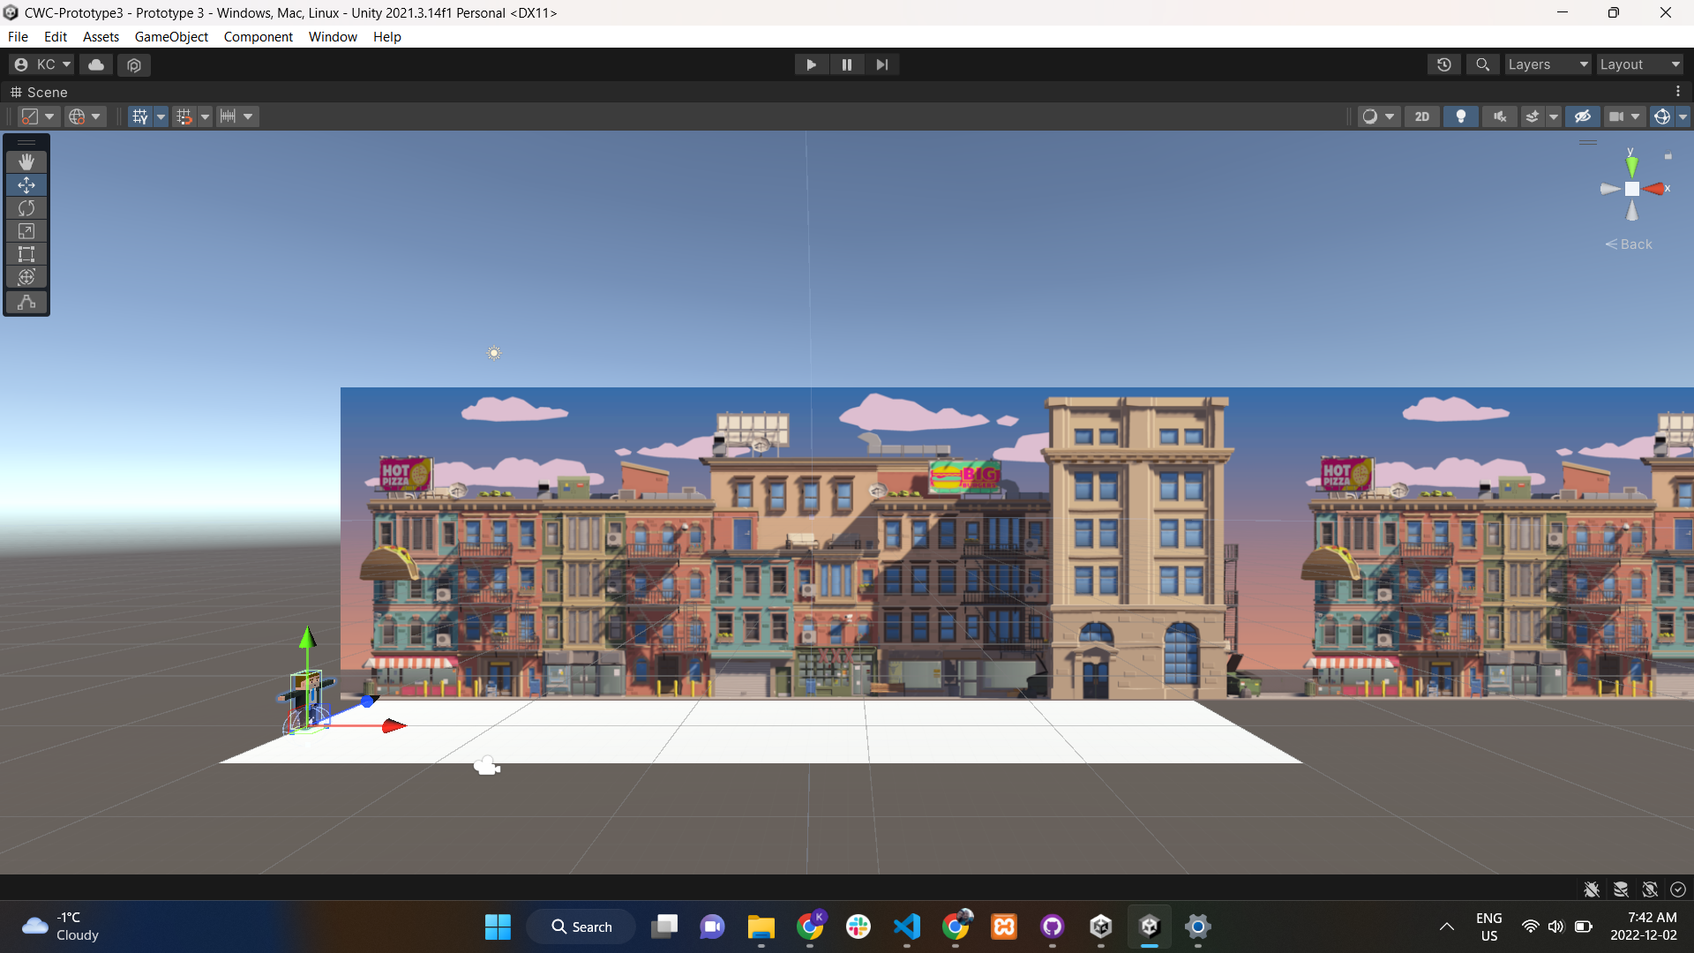Select the Rotate tool
Screen dimensions: 1694x953
pyautogui.click(x=26, y=208)
